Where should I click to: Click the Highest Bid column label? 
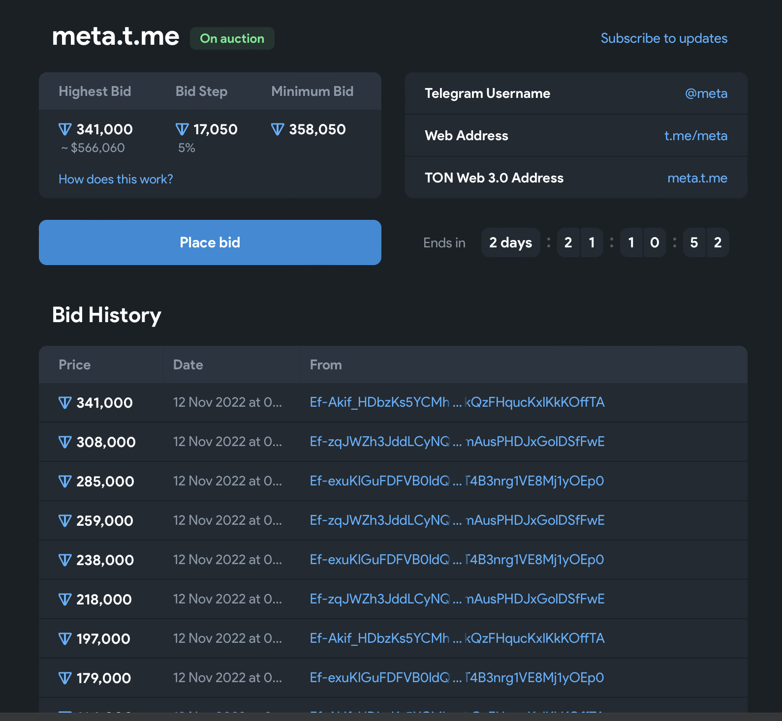95,91
